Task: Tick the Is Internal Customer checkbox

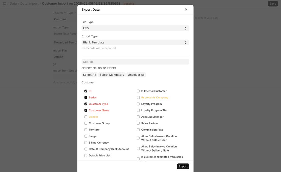Action: (138, 91)
